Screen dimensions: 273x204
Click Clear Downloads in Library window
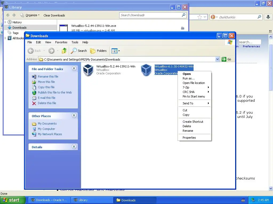point(54,15)
